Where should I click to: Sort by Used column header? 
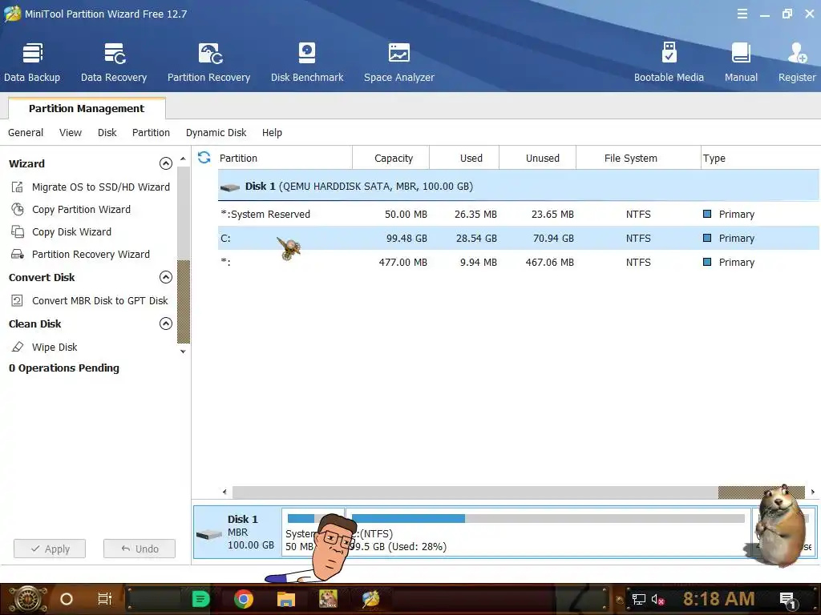[464, 158]
